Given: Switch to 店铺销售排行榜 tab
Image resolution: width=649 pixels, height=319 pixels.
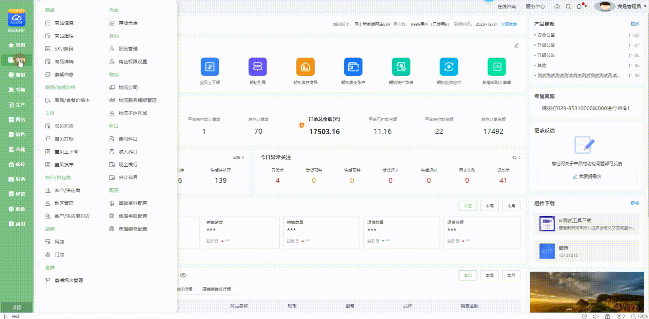Looking at the screenshot, I should (216, 289).
